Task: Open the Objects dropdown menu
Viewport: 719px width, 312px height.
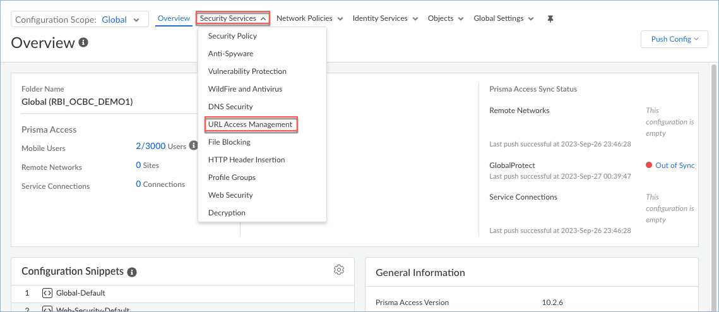Action: [445, 18]
